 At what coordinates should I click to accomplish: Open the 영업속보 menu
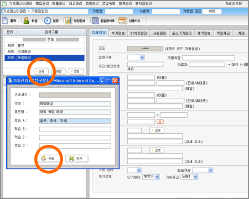(108, 3)
